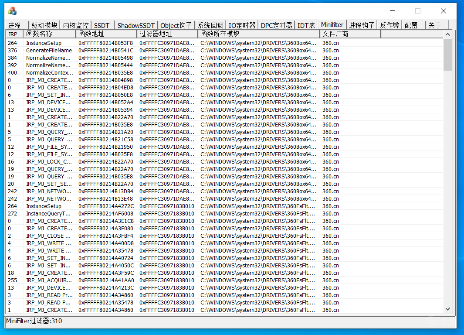Select row with address 0xFFFFF80214A3F59C
The image size is (464, 335).
(x=224, y=273)
